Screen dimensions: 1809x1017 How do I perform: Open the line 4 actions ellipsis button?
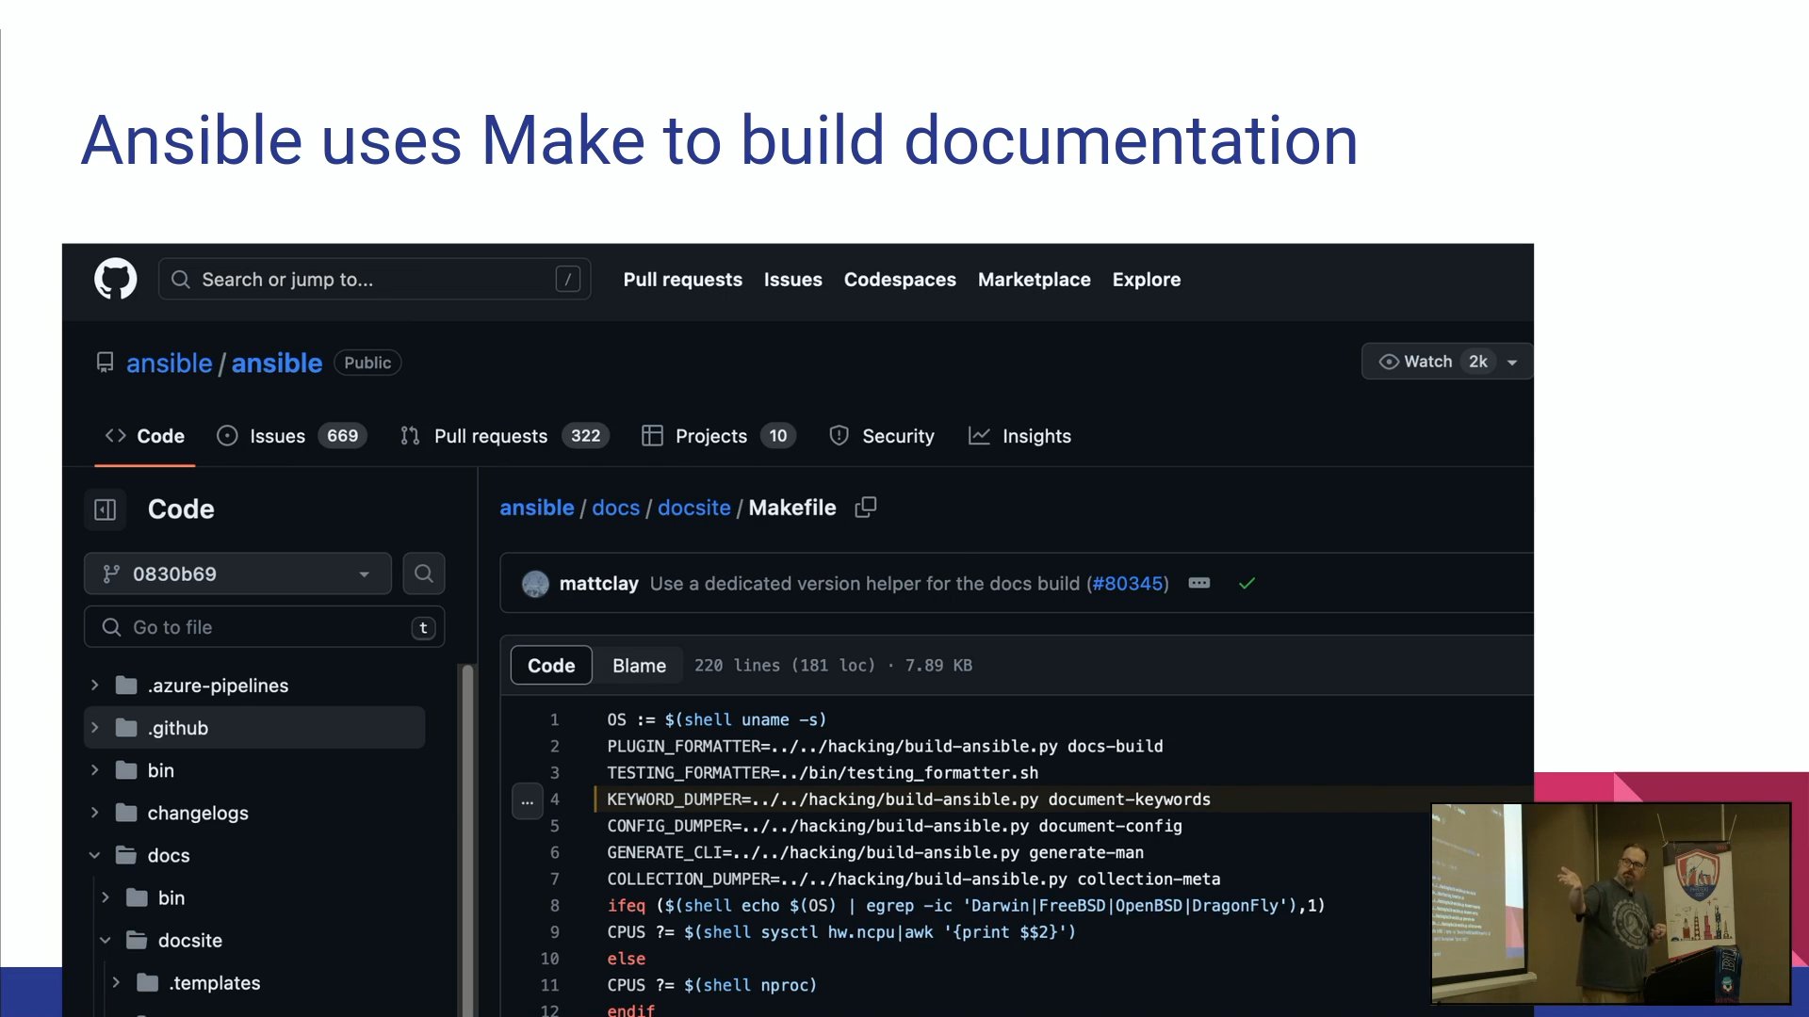[527, 801]
